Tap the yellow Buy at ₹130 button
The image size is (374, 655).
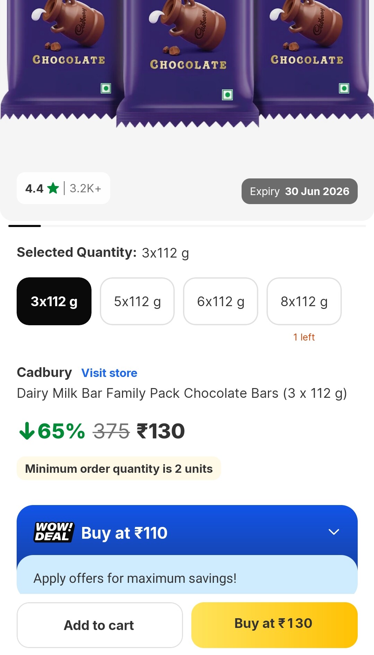274,624
